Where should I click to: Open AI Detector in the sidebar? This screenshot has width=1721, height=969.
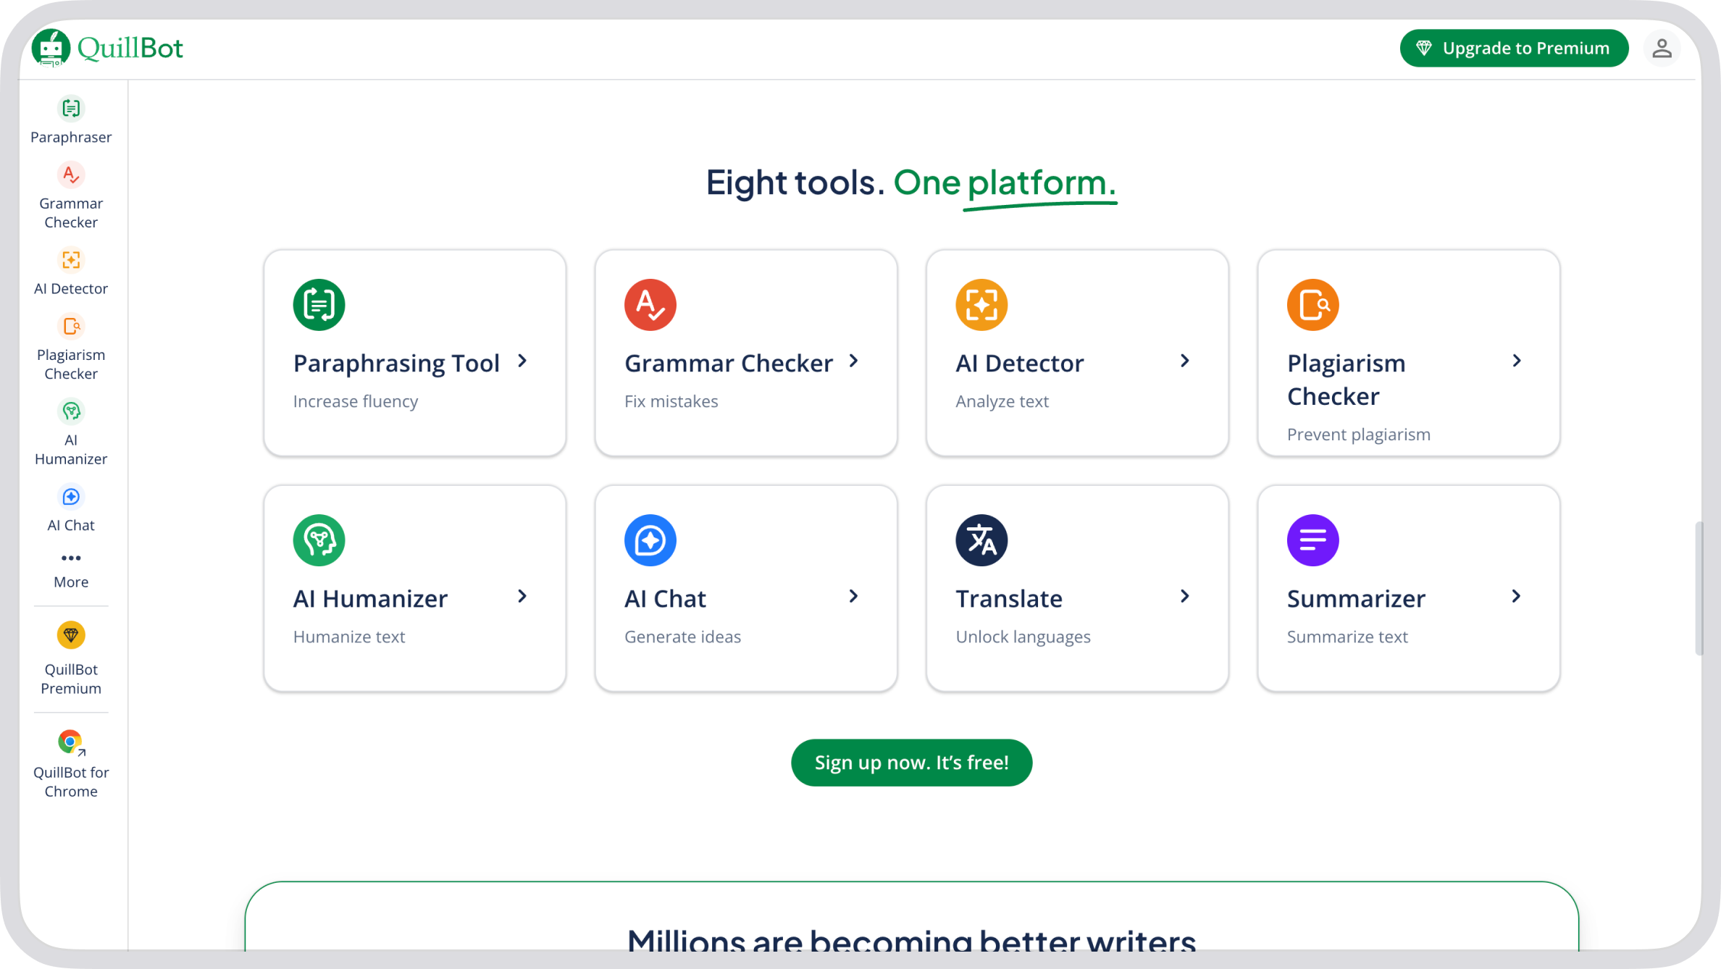pyautogui.click(x=71, y=261)
